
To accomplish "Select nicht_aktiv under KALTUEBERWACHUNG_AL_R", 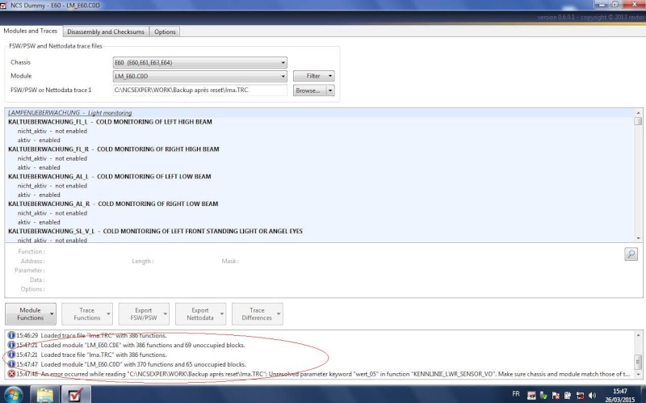I will [52, 213].
